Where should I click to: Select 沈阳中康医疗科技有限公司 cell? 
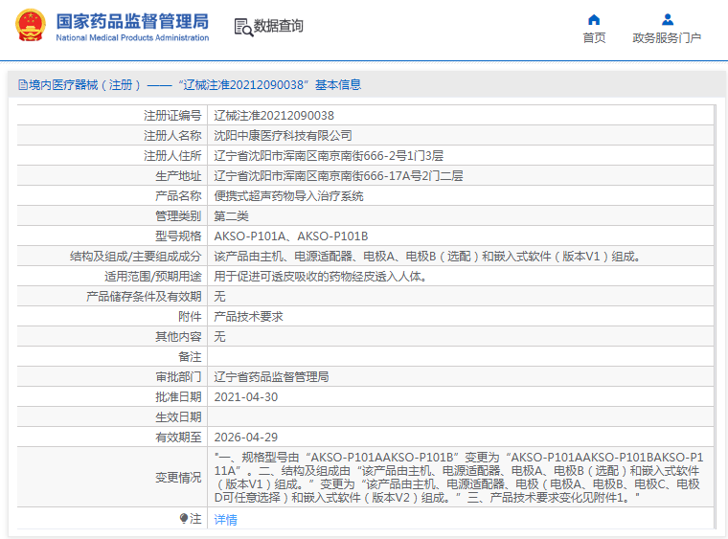pyautogui.click(x=283, y=135)
